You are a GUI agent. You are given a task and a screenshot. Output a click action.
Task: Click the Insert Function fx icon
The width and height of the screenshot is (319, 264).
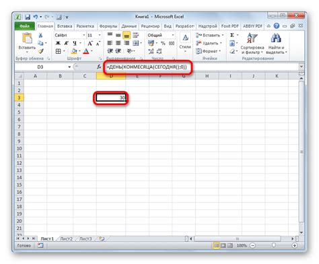point(99,67)
